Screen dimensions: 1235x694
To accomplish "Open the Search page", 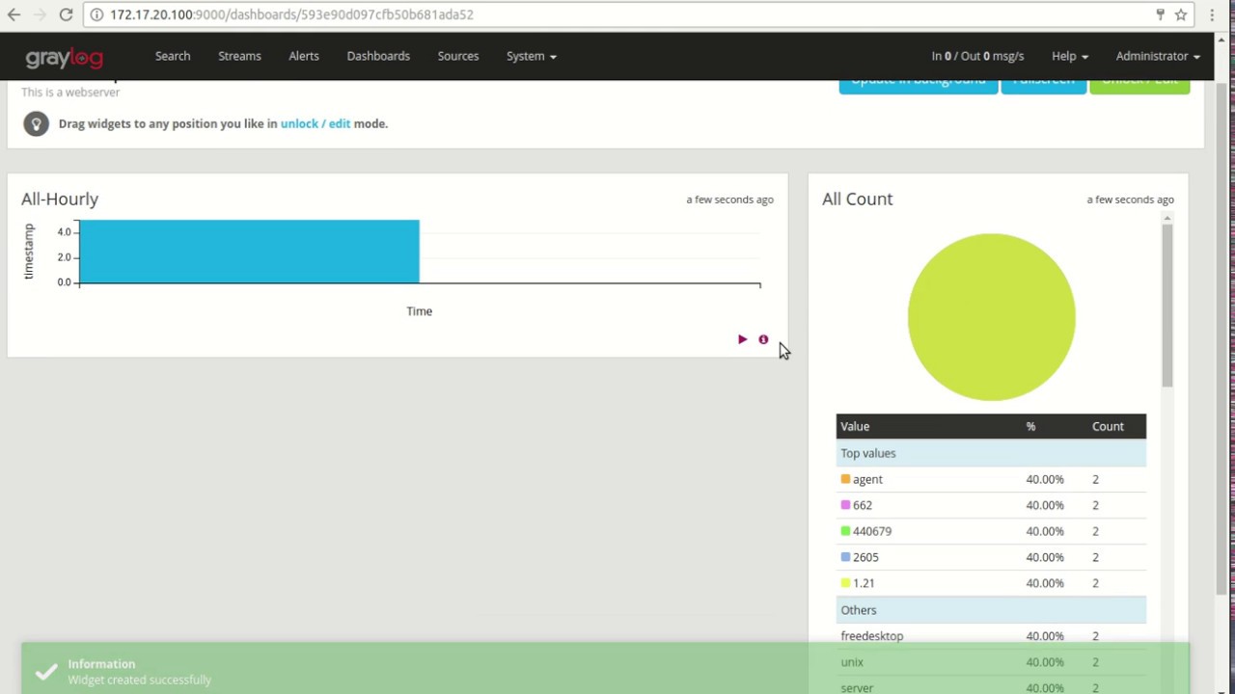I will click(x=173, y=56).
